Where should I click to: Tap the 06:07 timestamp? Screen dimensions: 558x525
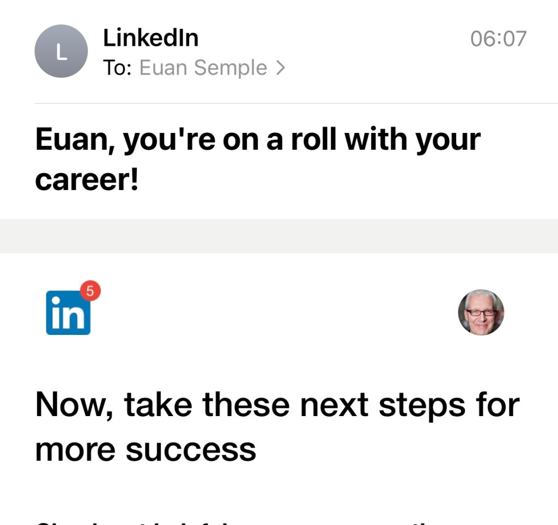498,39
